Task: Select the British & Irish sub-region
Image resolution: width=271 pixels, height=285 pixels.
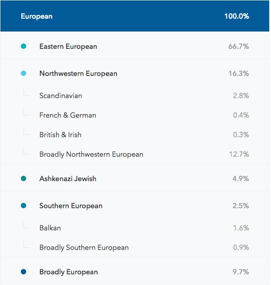Action: [135, 135]
